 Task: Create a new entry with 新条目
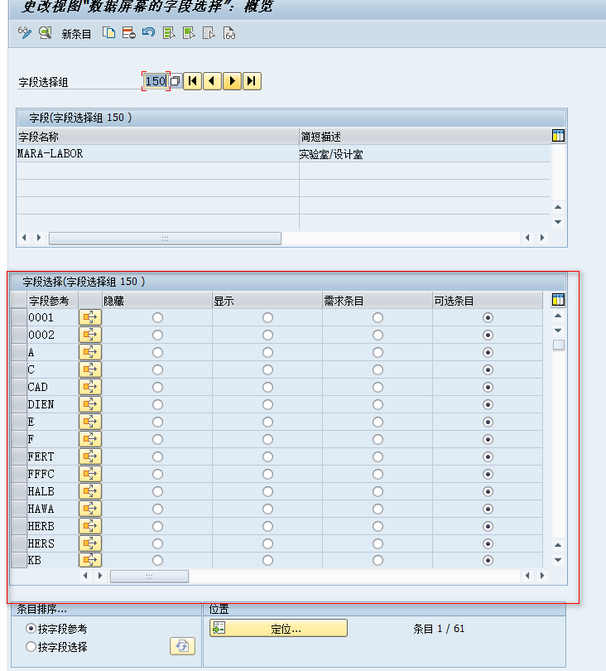[x=76, y=34]
